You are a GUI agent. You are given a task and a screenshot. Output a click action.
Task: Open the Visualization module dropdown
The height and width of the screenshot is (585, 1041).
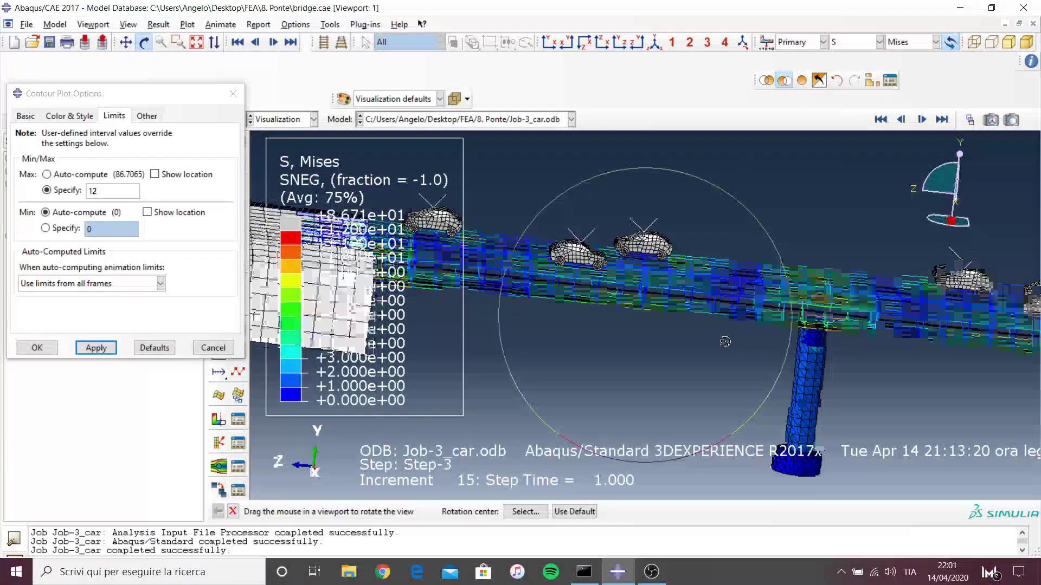point(313,119)
